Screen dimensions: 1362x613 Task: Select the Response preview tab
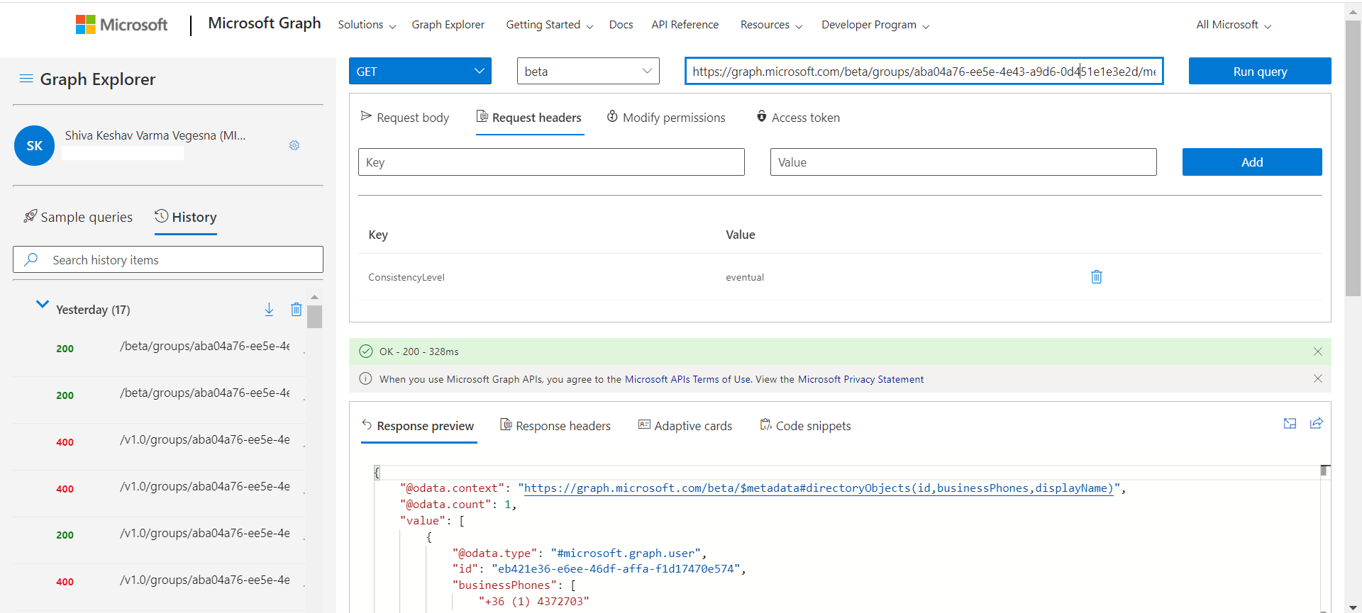418,426
